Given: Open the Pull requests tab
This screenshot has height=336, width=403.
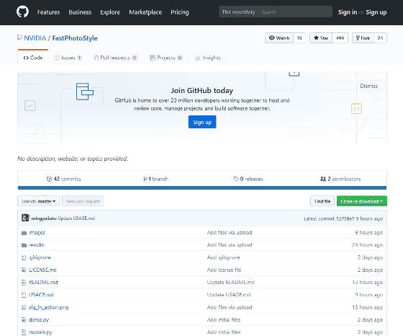Looking at the screenshot, I should click(x=115, y=58).
